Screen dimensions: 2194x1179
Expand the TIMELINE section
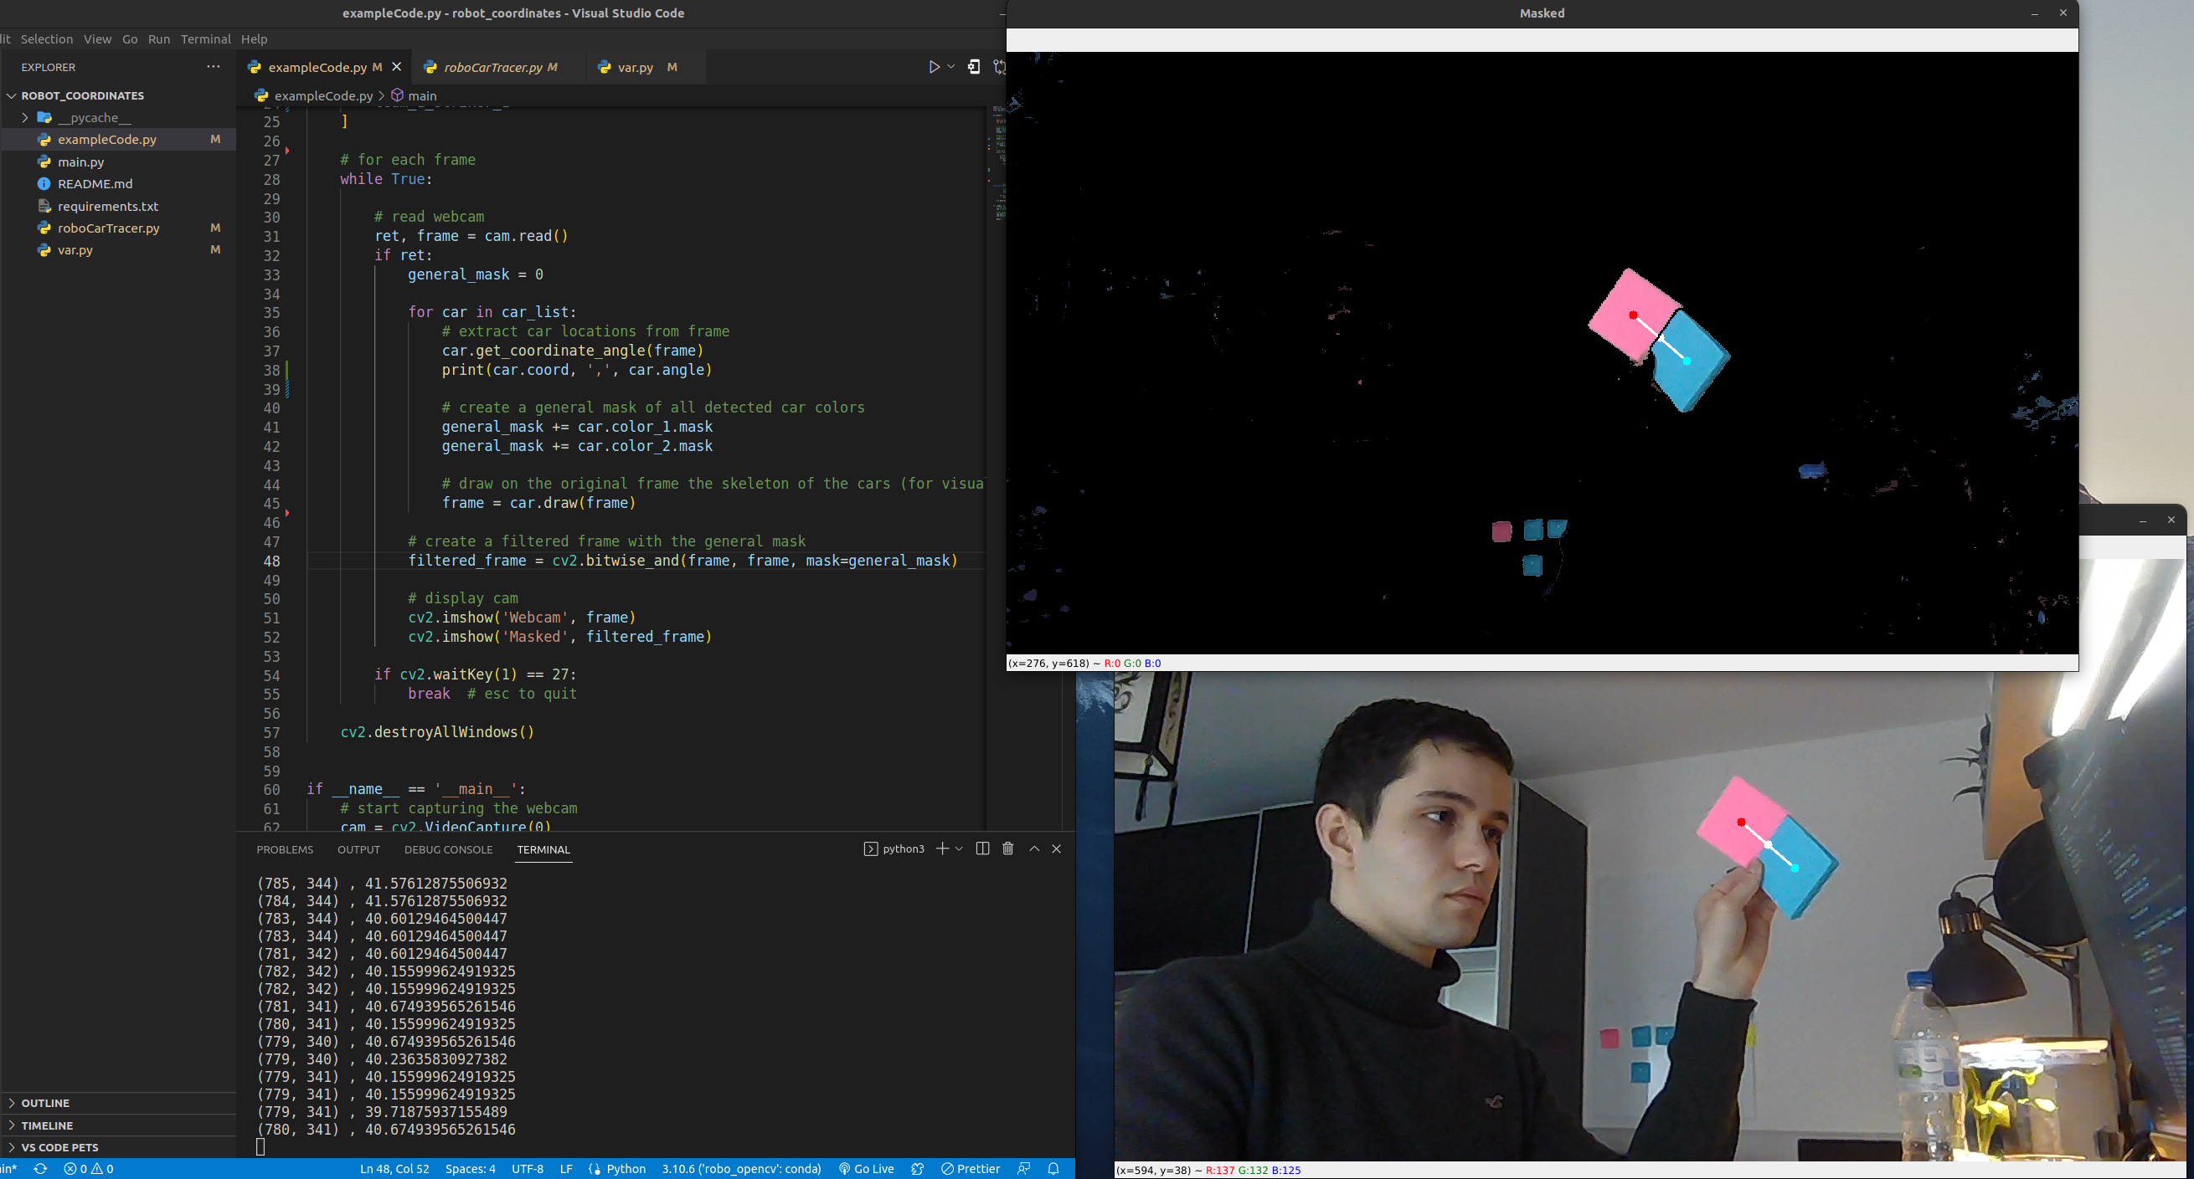click(47, 1125)
